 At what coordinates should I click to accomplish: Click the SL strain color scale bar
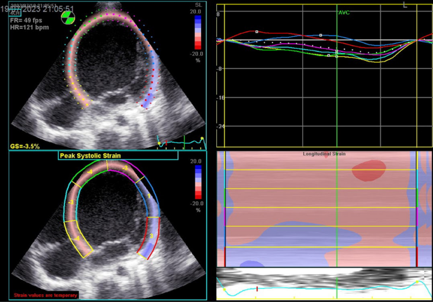click(x=198, y=32)
